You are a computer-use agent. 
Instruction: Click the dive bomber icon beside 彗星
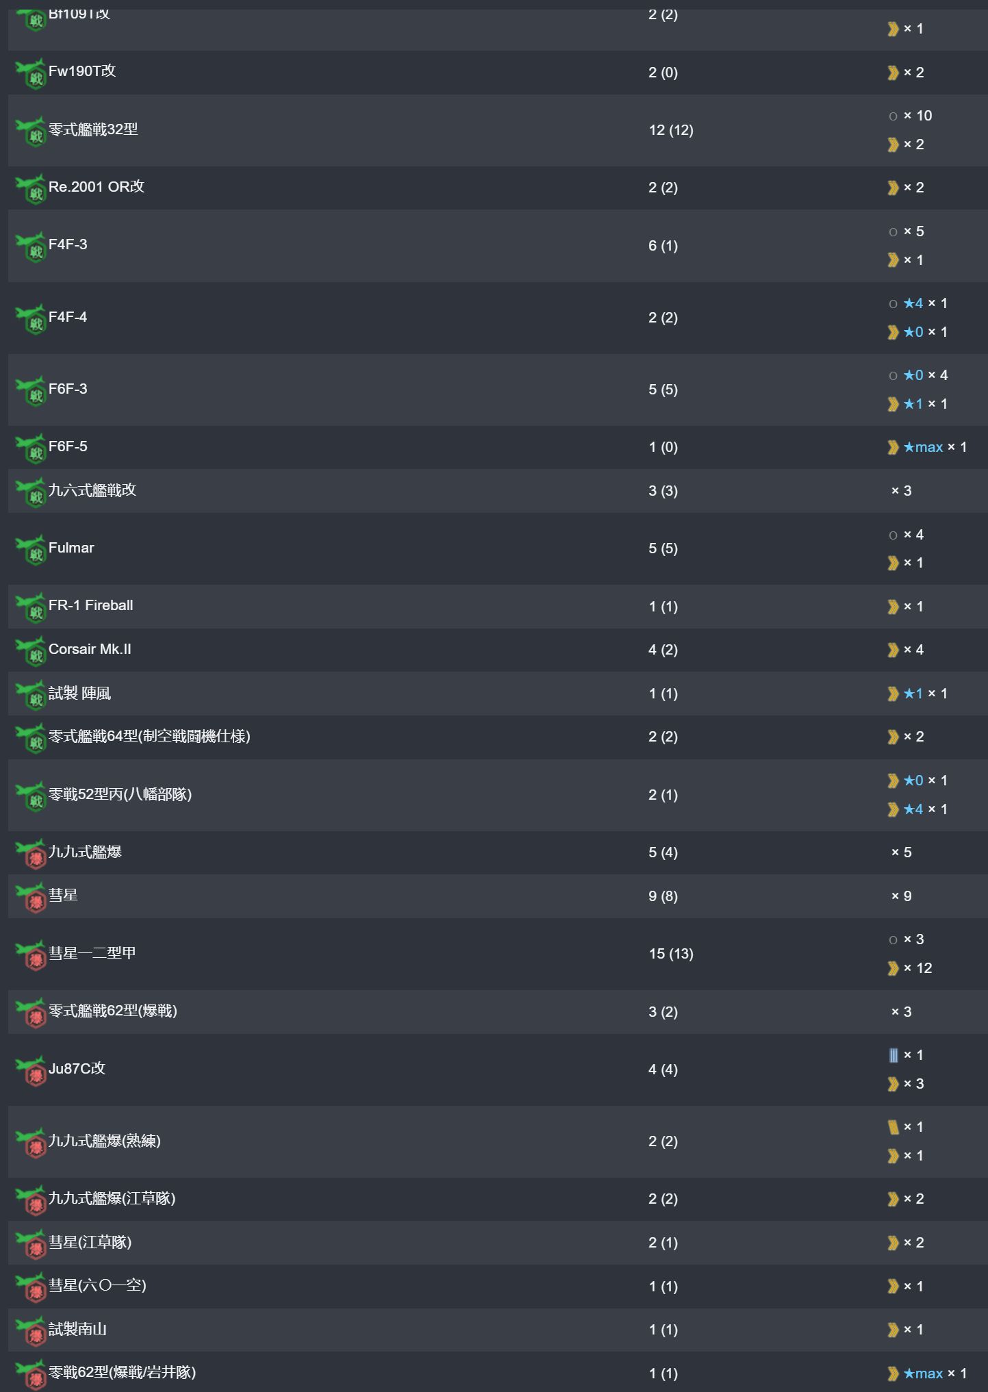coord(31,897)
